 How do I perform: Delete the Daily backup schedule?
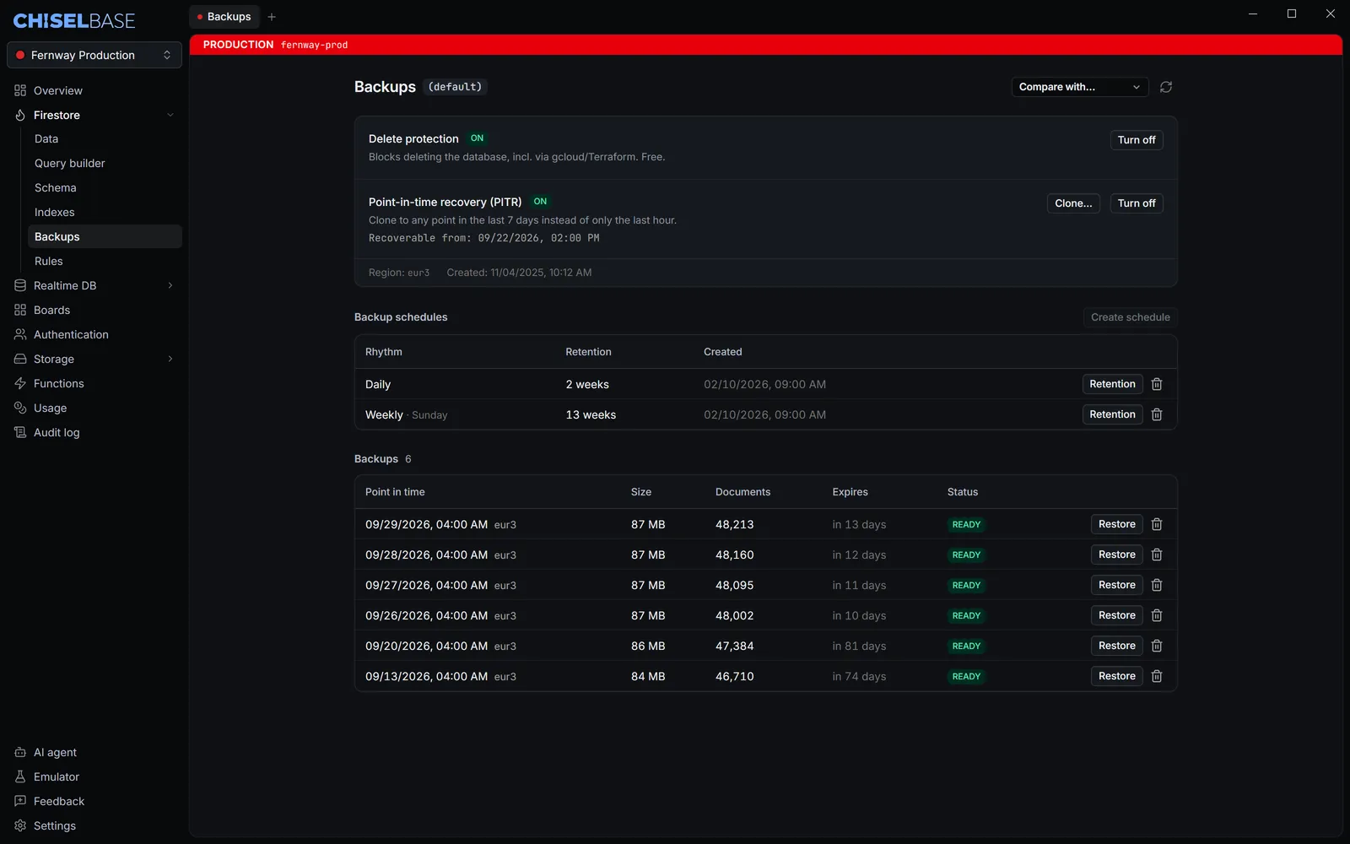1157,384
